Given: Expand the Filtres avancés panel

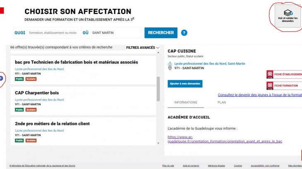Looking at the screenshot, I should [143, 47].
